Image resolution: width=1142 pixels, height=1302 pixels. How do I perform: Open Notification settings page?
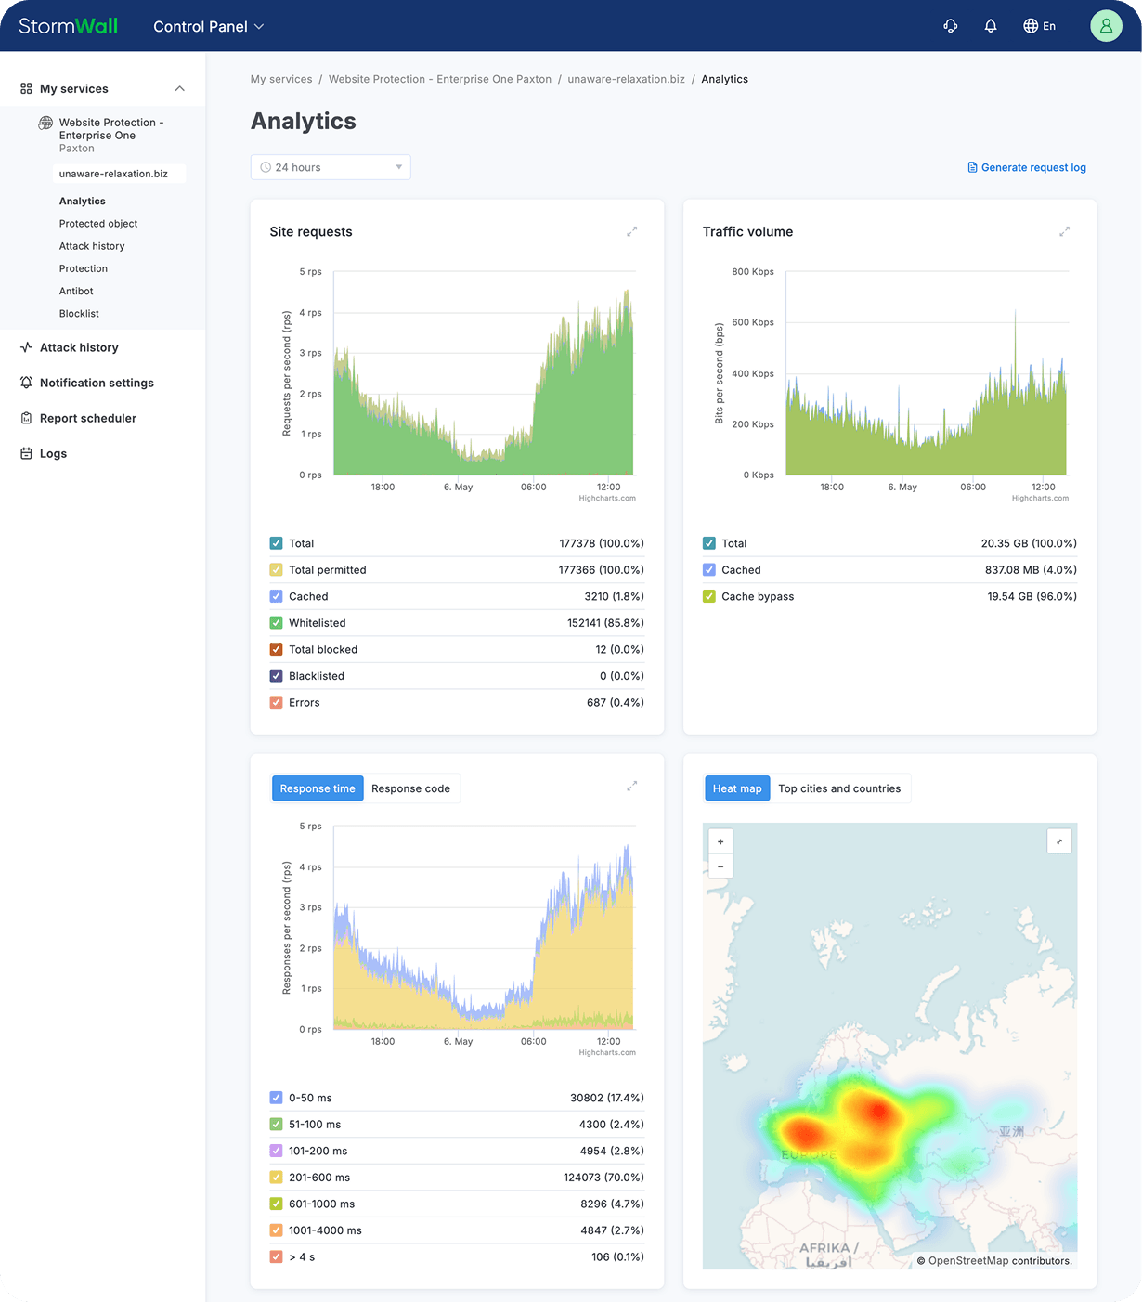[97, 383]
